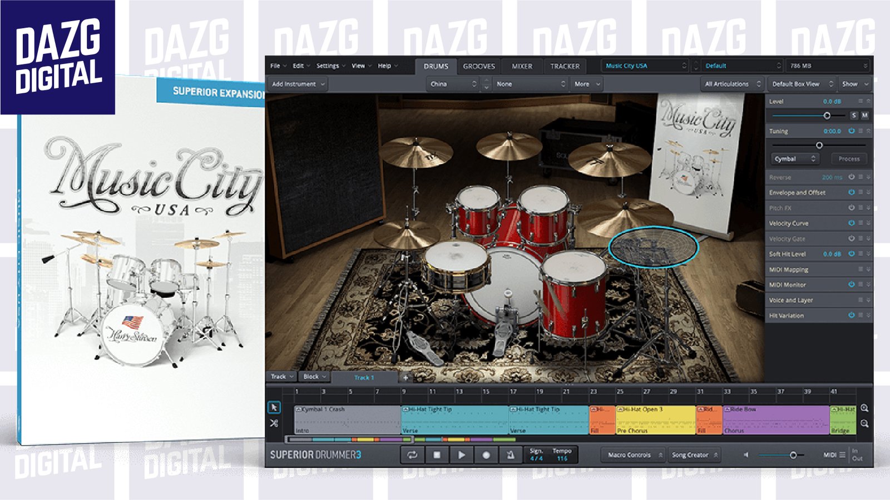Select the scissors cut tool
The image size is (890, 500).
274,423
